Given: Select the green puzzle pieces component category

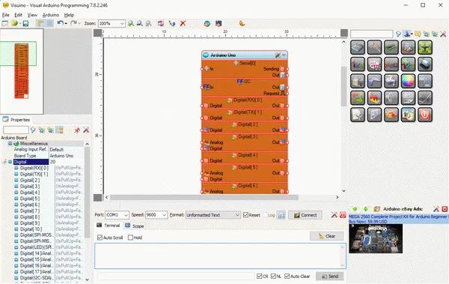Looking at the screenshot, I should pyautogui.click(x=425, y=47).
